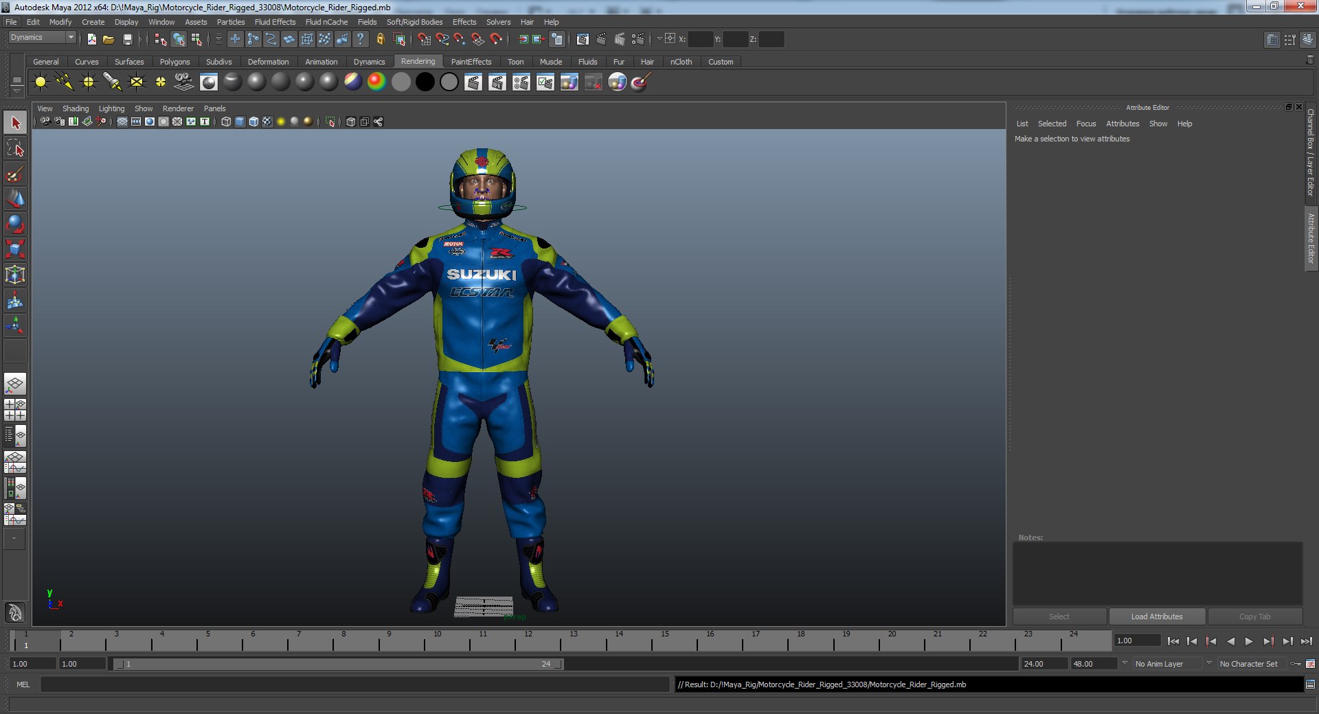Viewport: 1319px width, 714px height.
Task: Open the viewport Shading menu
Action: click(x=76, y=108)
